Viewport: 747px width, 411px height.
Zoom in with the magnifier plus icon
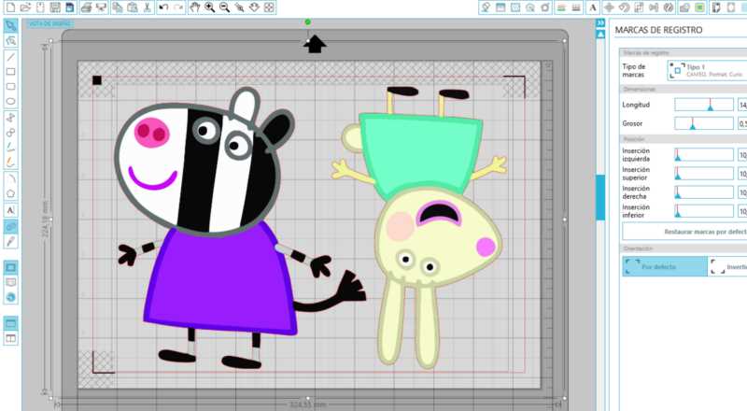click(x=209, y=7)
